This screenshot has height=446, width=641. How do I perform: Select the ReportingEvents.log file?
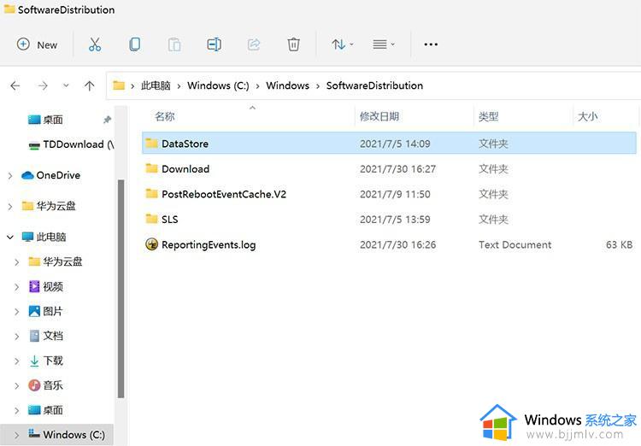click(x=389, y=245)
